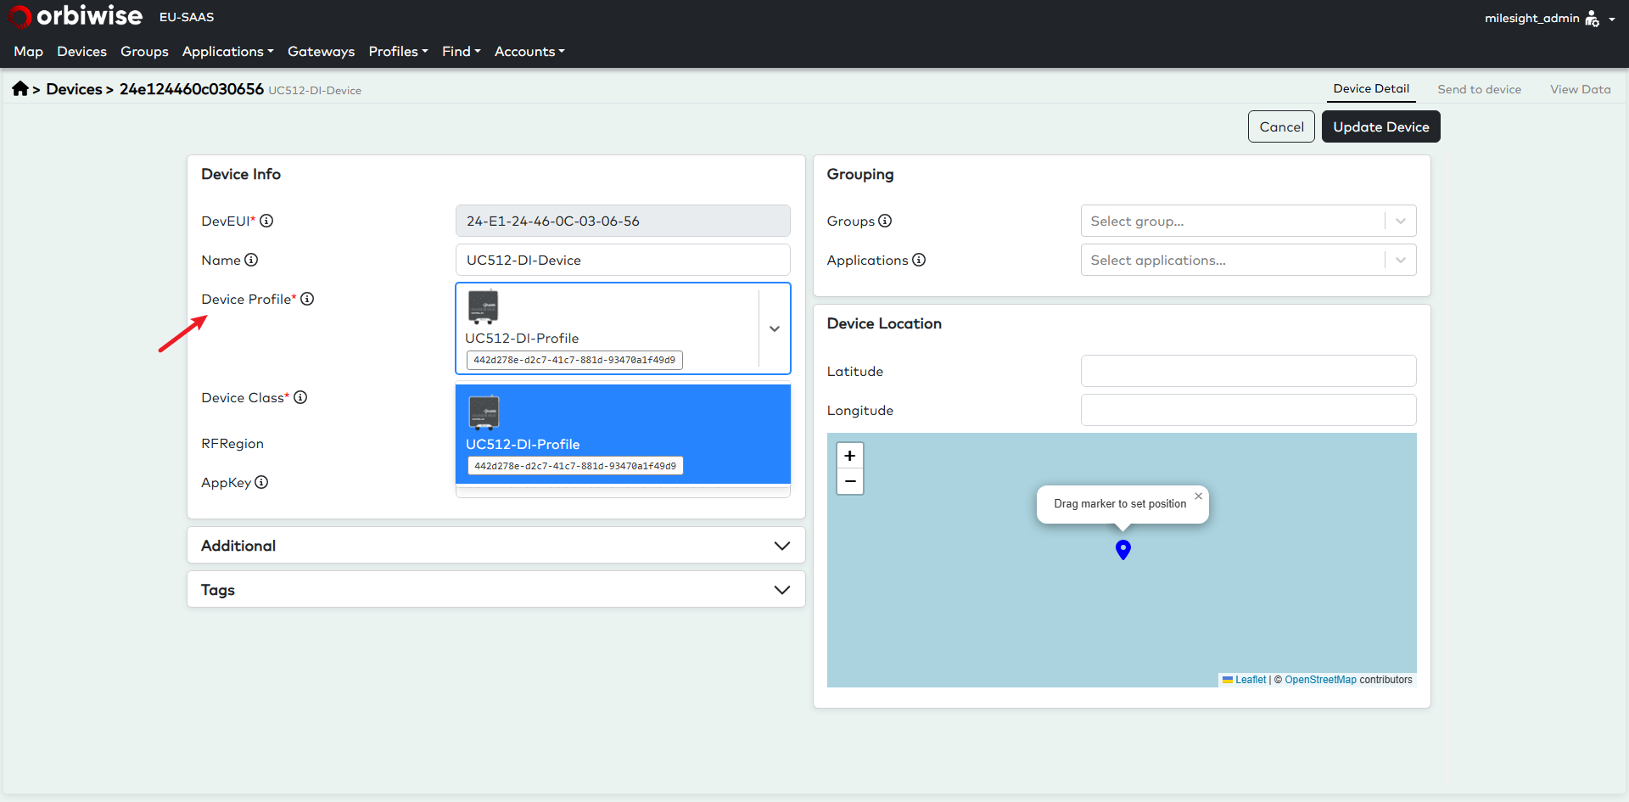Zoom out on the map
Screen dimensions: 1629x802
(850, 481)
